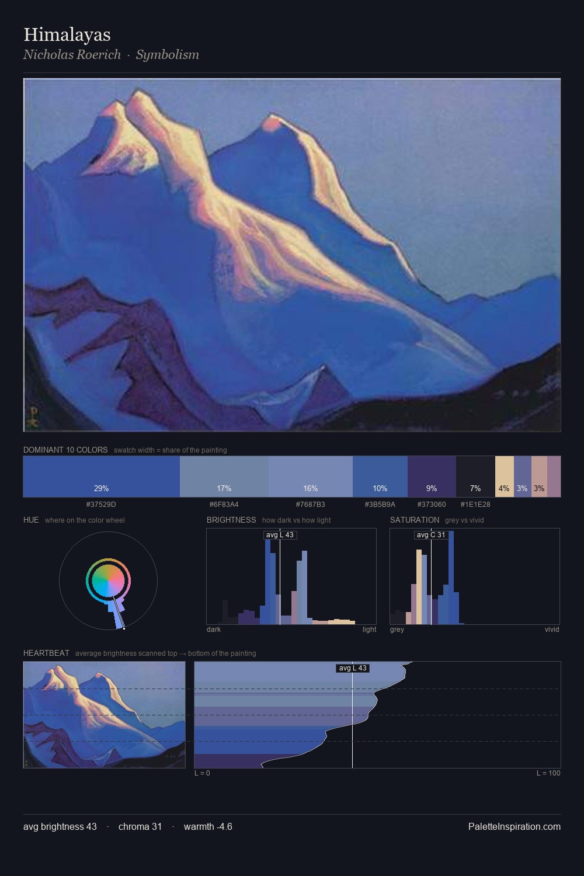Click the HUE section heading
584x876 pixels.
(31, 520)
